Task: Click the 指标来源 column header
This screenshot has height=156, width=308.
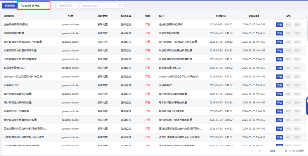Action: [x=126, y=16]
